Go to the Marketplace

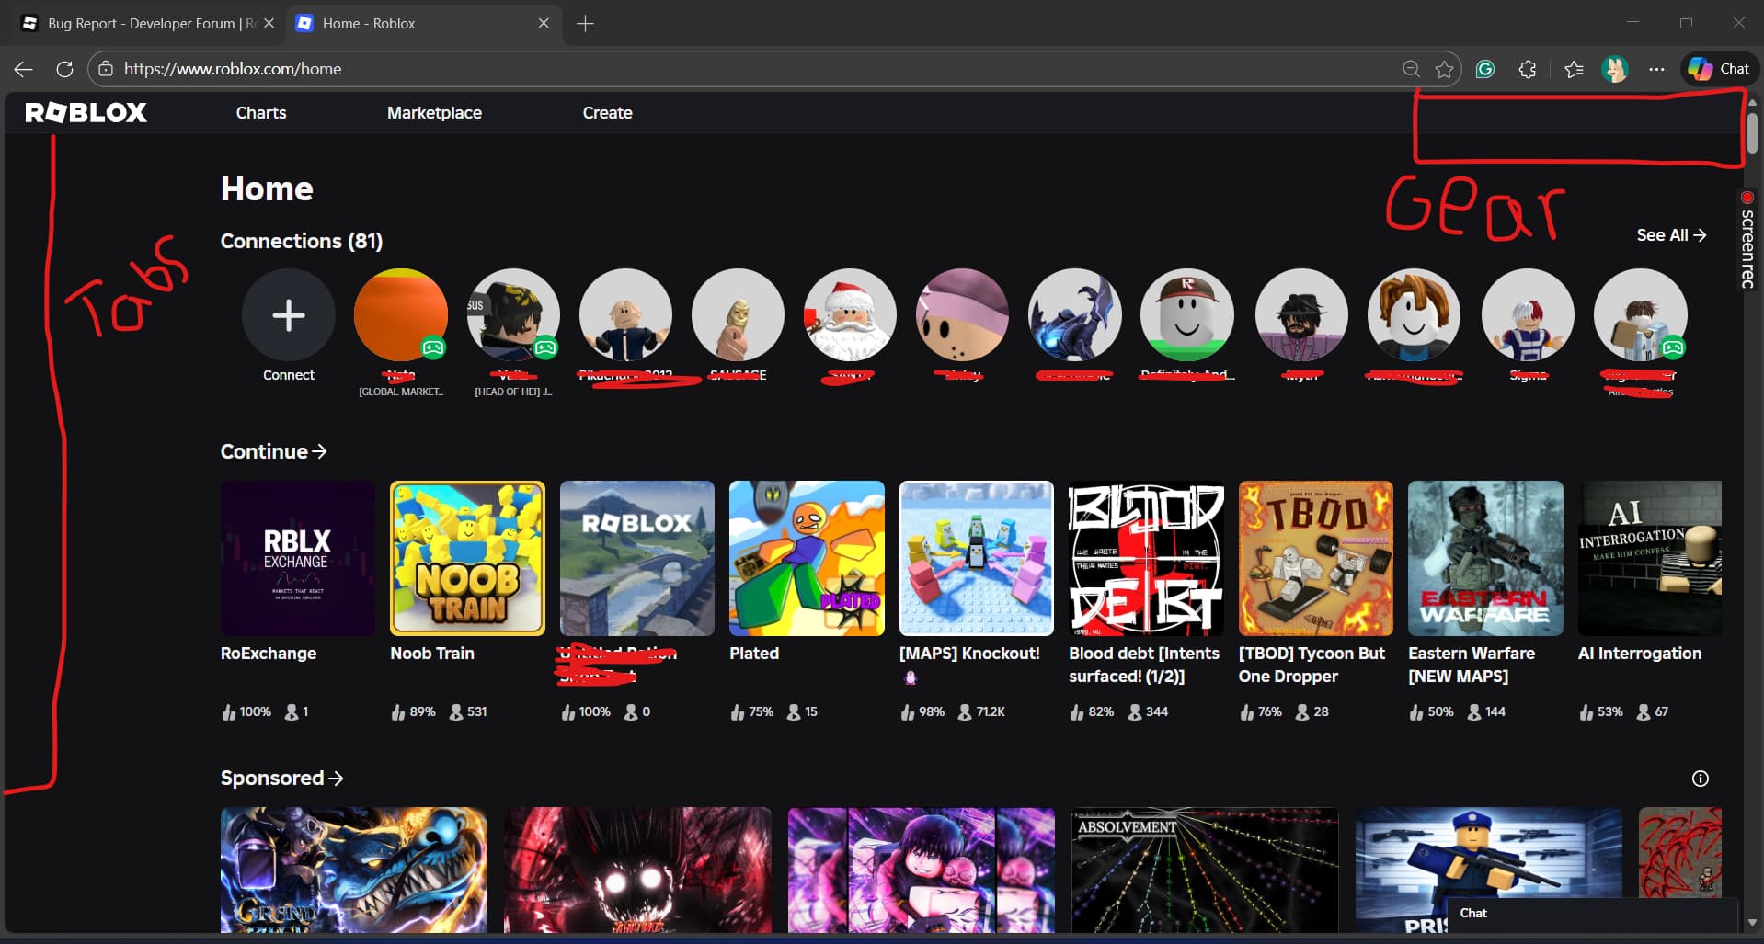pos(434,113)
